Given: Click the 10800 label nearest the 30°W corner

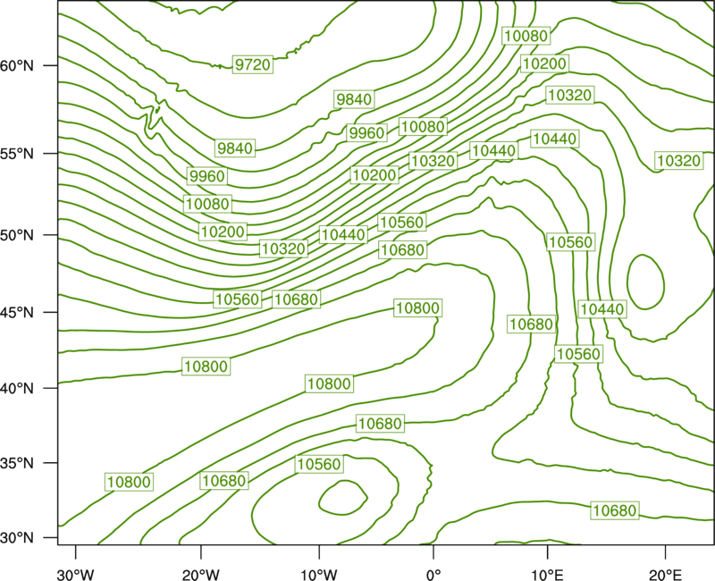Looking at the screenshot, I should point(129,482).
